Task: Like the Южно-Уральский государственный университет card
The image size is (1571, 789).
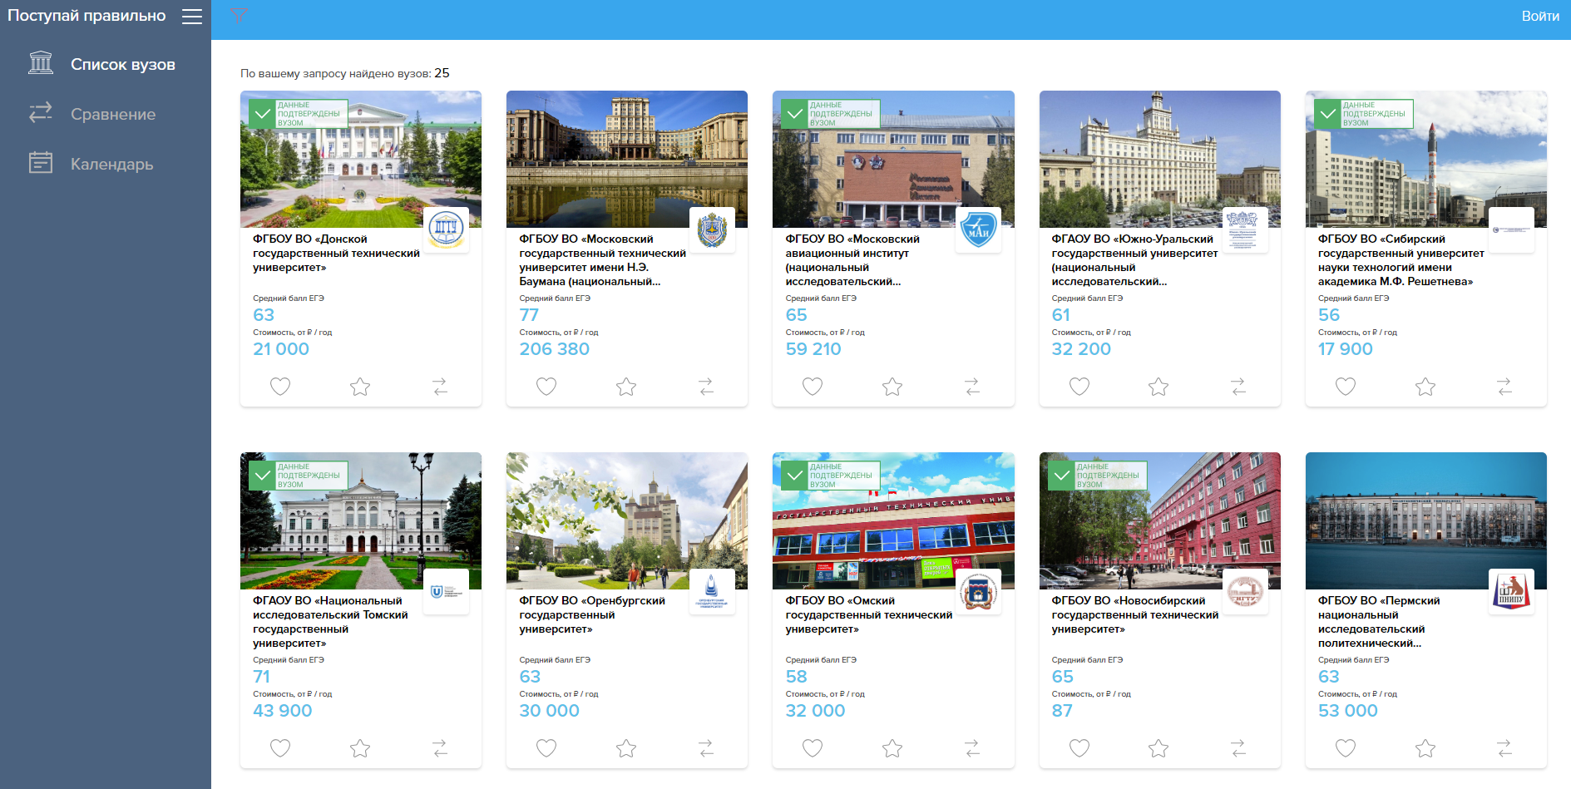Action: coord(1079,387)
